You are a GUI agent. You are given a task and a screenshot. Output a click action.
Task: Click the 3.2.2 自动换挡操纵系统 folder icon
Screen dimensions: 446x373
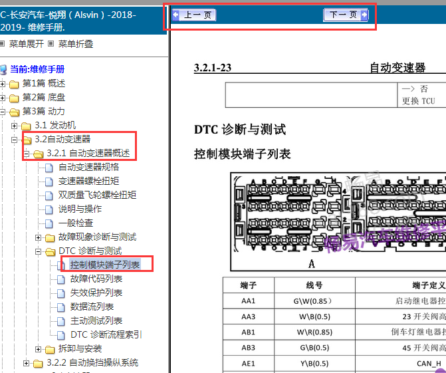pyautogui.click(x=38, y=363)
